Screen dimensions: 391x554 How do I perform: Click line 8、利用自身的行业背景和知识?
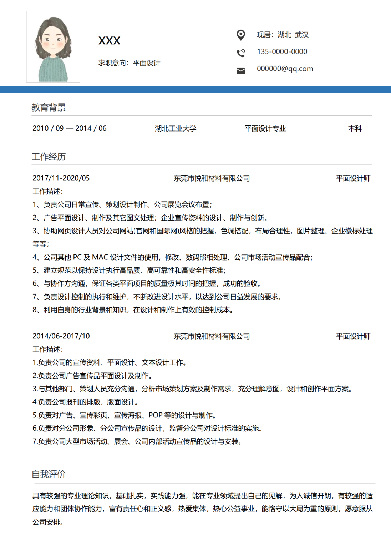[133, 310]
